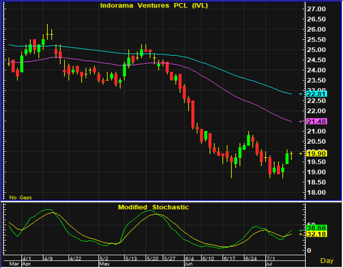Select the 4/9 date marker
Viewport: 343px width, 268px height.
point(48,259)
